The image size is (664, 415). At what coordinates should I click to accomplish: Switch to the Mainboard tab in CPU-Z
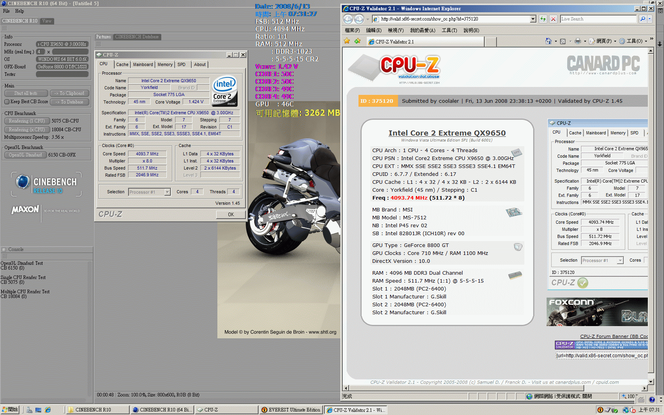143,64
